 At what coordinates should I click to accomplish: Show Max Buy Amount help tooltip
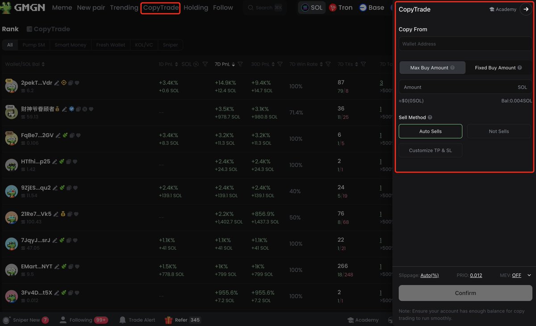[x=452, y=68]
